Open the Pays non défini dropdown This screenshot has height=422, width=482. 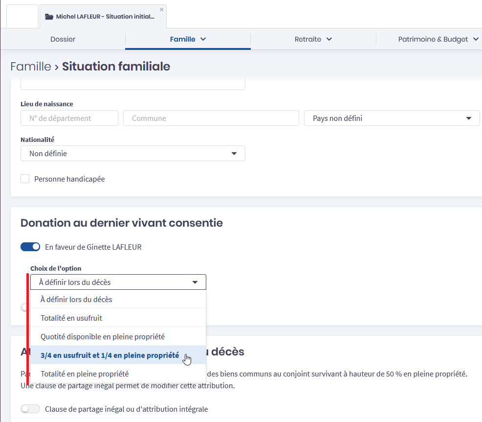coord(392,118)
